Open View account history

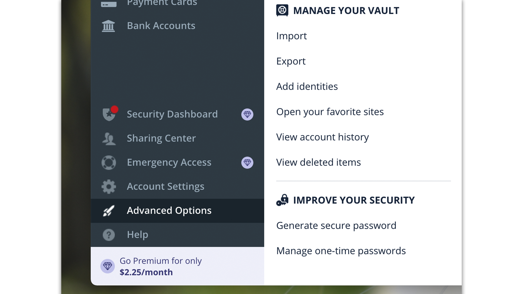[323, 137]
